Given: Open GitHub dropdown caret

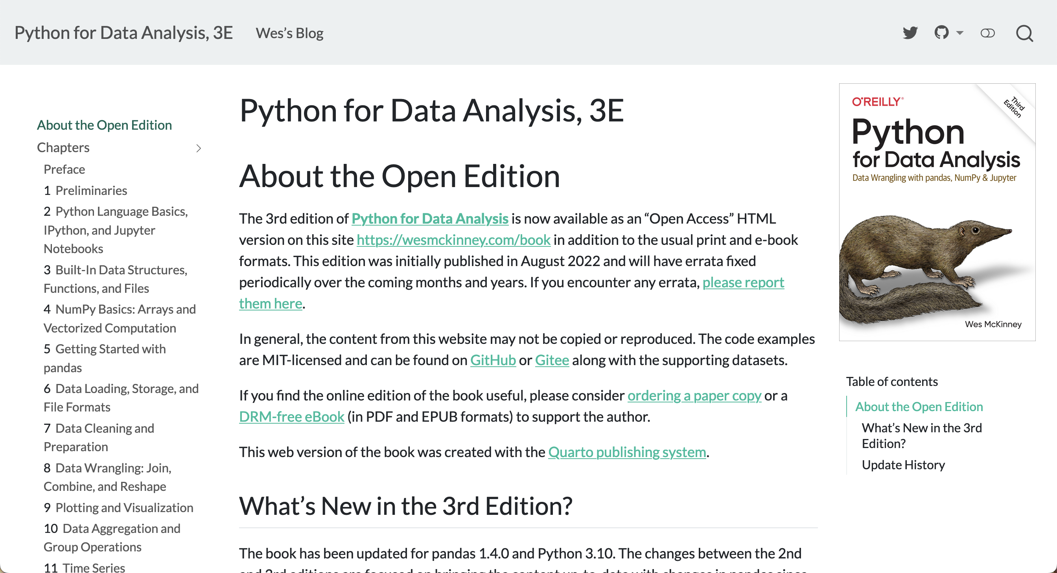Looking at the screenshot, I should pyautogui.click(x=960, y=33).
